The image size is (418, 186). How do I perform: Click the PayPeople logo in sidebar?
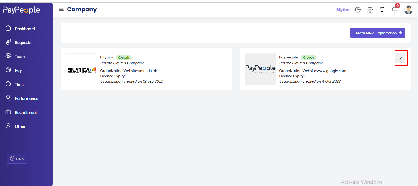click(x=22, y=10)
